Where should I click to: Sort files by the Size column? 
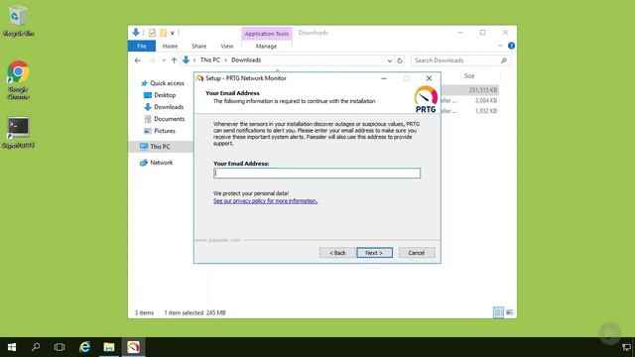pos(469,75)
